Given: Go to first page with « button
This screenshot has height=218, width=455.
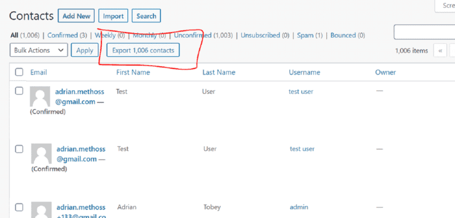Looking at the screenshot, I should pyautogui.click(x=440, y=51).
